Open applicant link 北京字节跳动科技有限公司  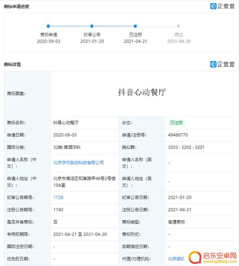(78, 163)
